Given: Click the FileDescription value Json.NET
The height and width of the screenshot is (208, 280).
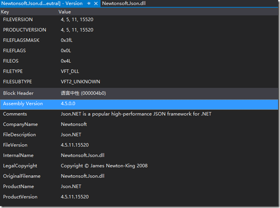Looking at the screenshot, I should (71, 135).
